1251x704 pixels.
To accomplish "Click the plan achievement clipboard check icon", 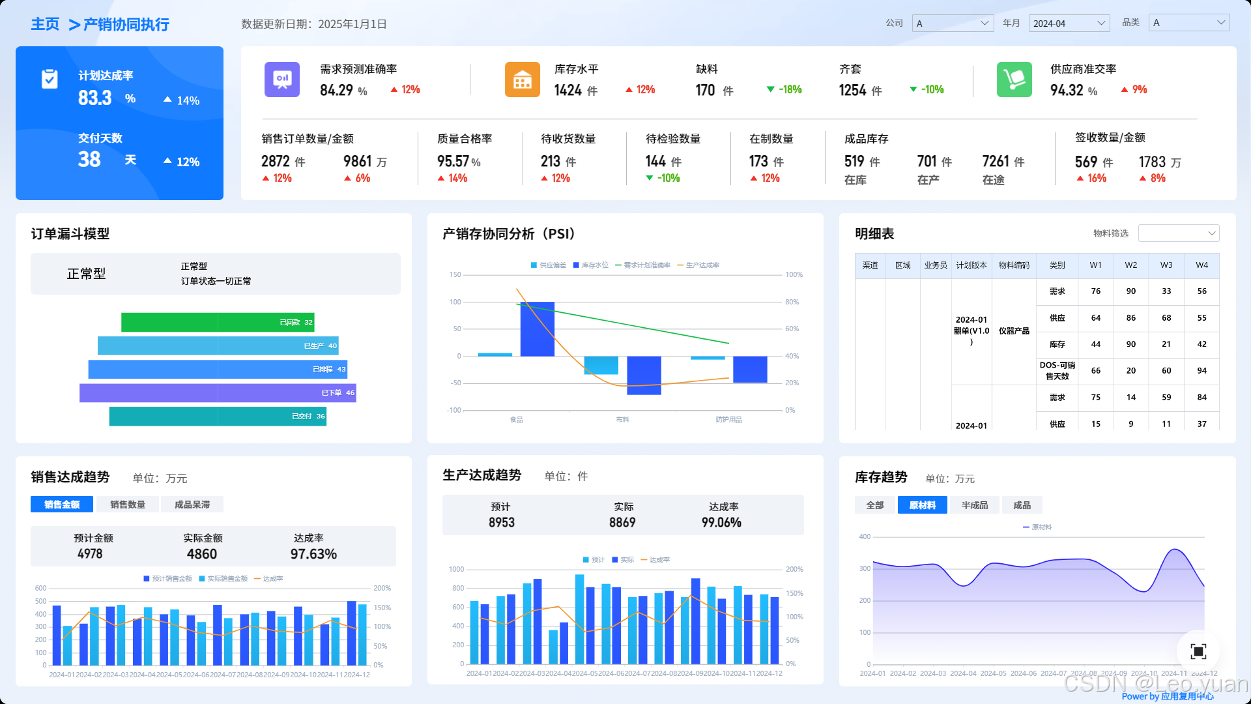I will [x=50, y=79].
